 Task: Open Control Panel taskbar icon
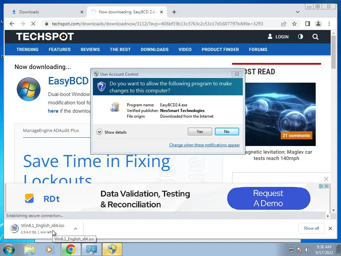(x=91, y=249)
